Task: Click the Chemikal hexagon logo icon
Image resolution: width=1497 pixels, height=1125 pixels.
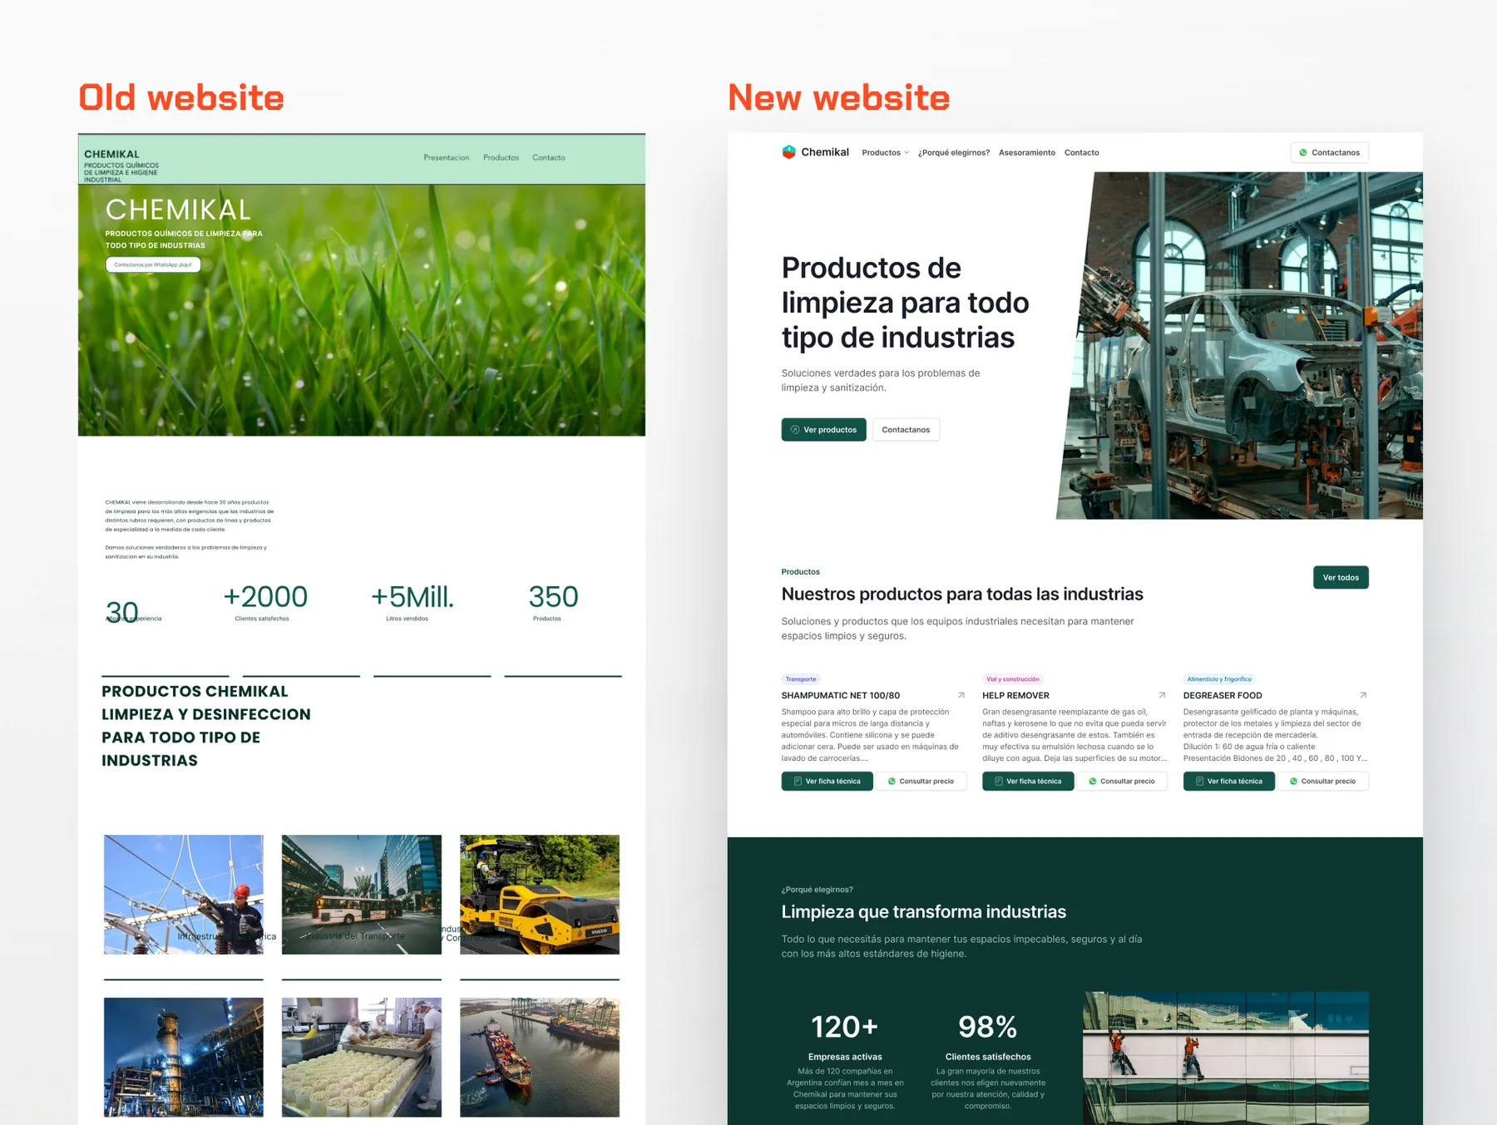Action: [x=788, y=152]
